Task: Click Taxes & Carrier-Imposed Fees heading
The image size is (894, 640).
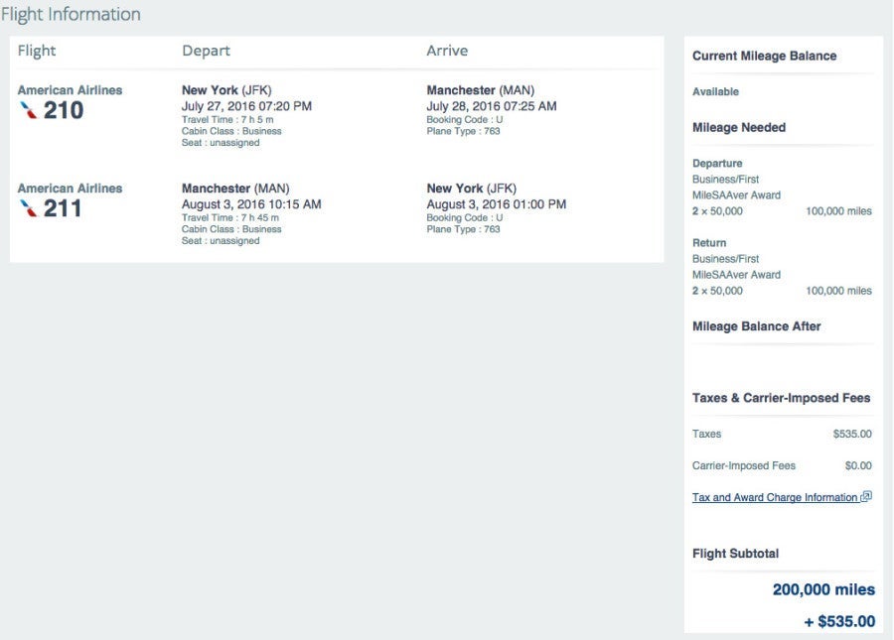Action: pyautogui.click(x=781, y=398)
